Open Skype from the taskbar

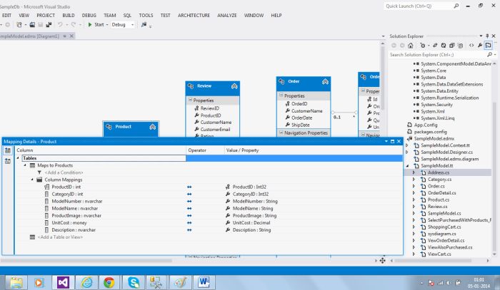tap(134, 282)
